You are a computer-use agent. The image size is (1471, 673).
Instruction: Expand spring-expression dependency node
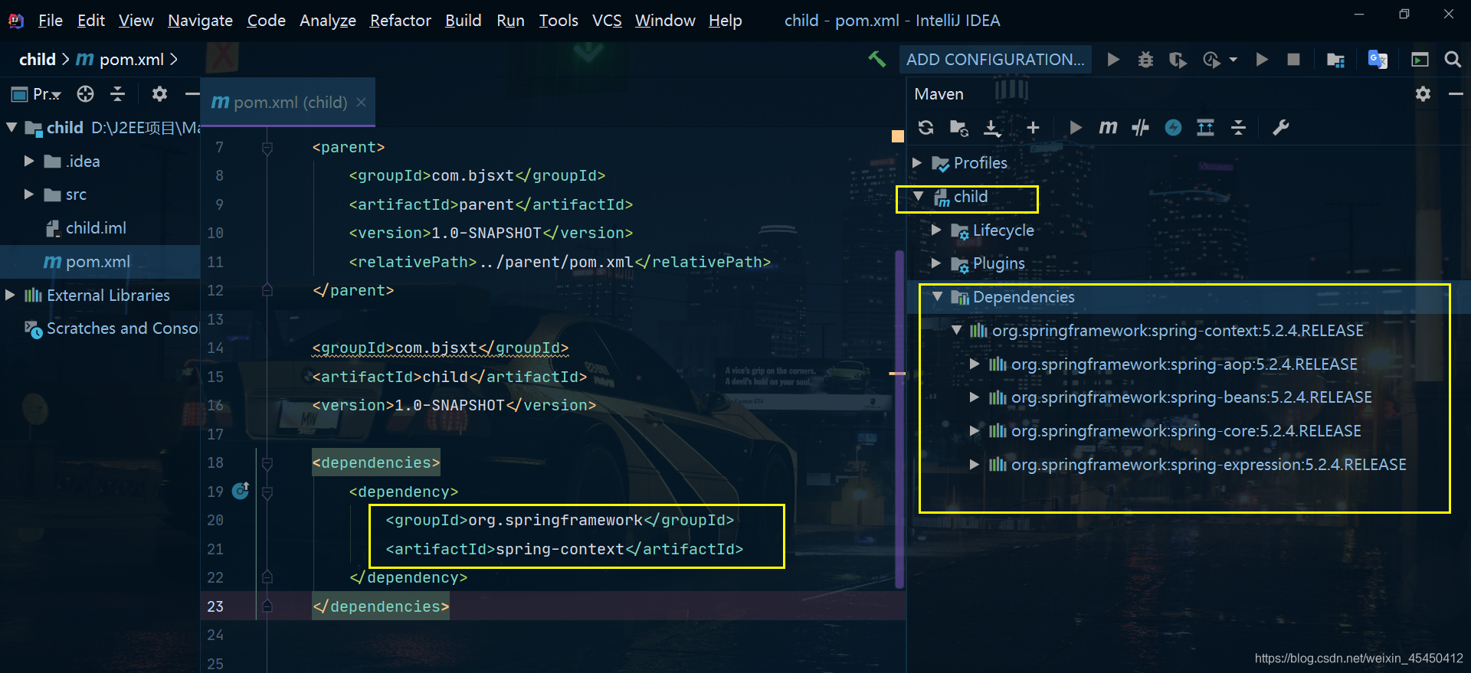(x=975, y=464)
